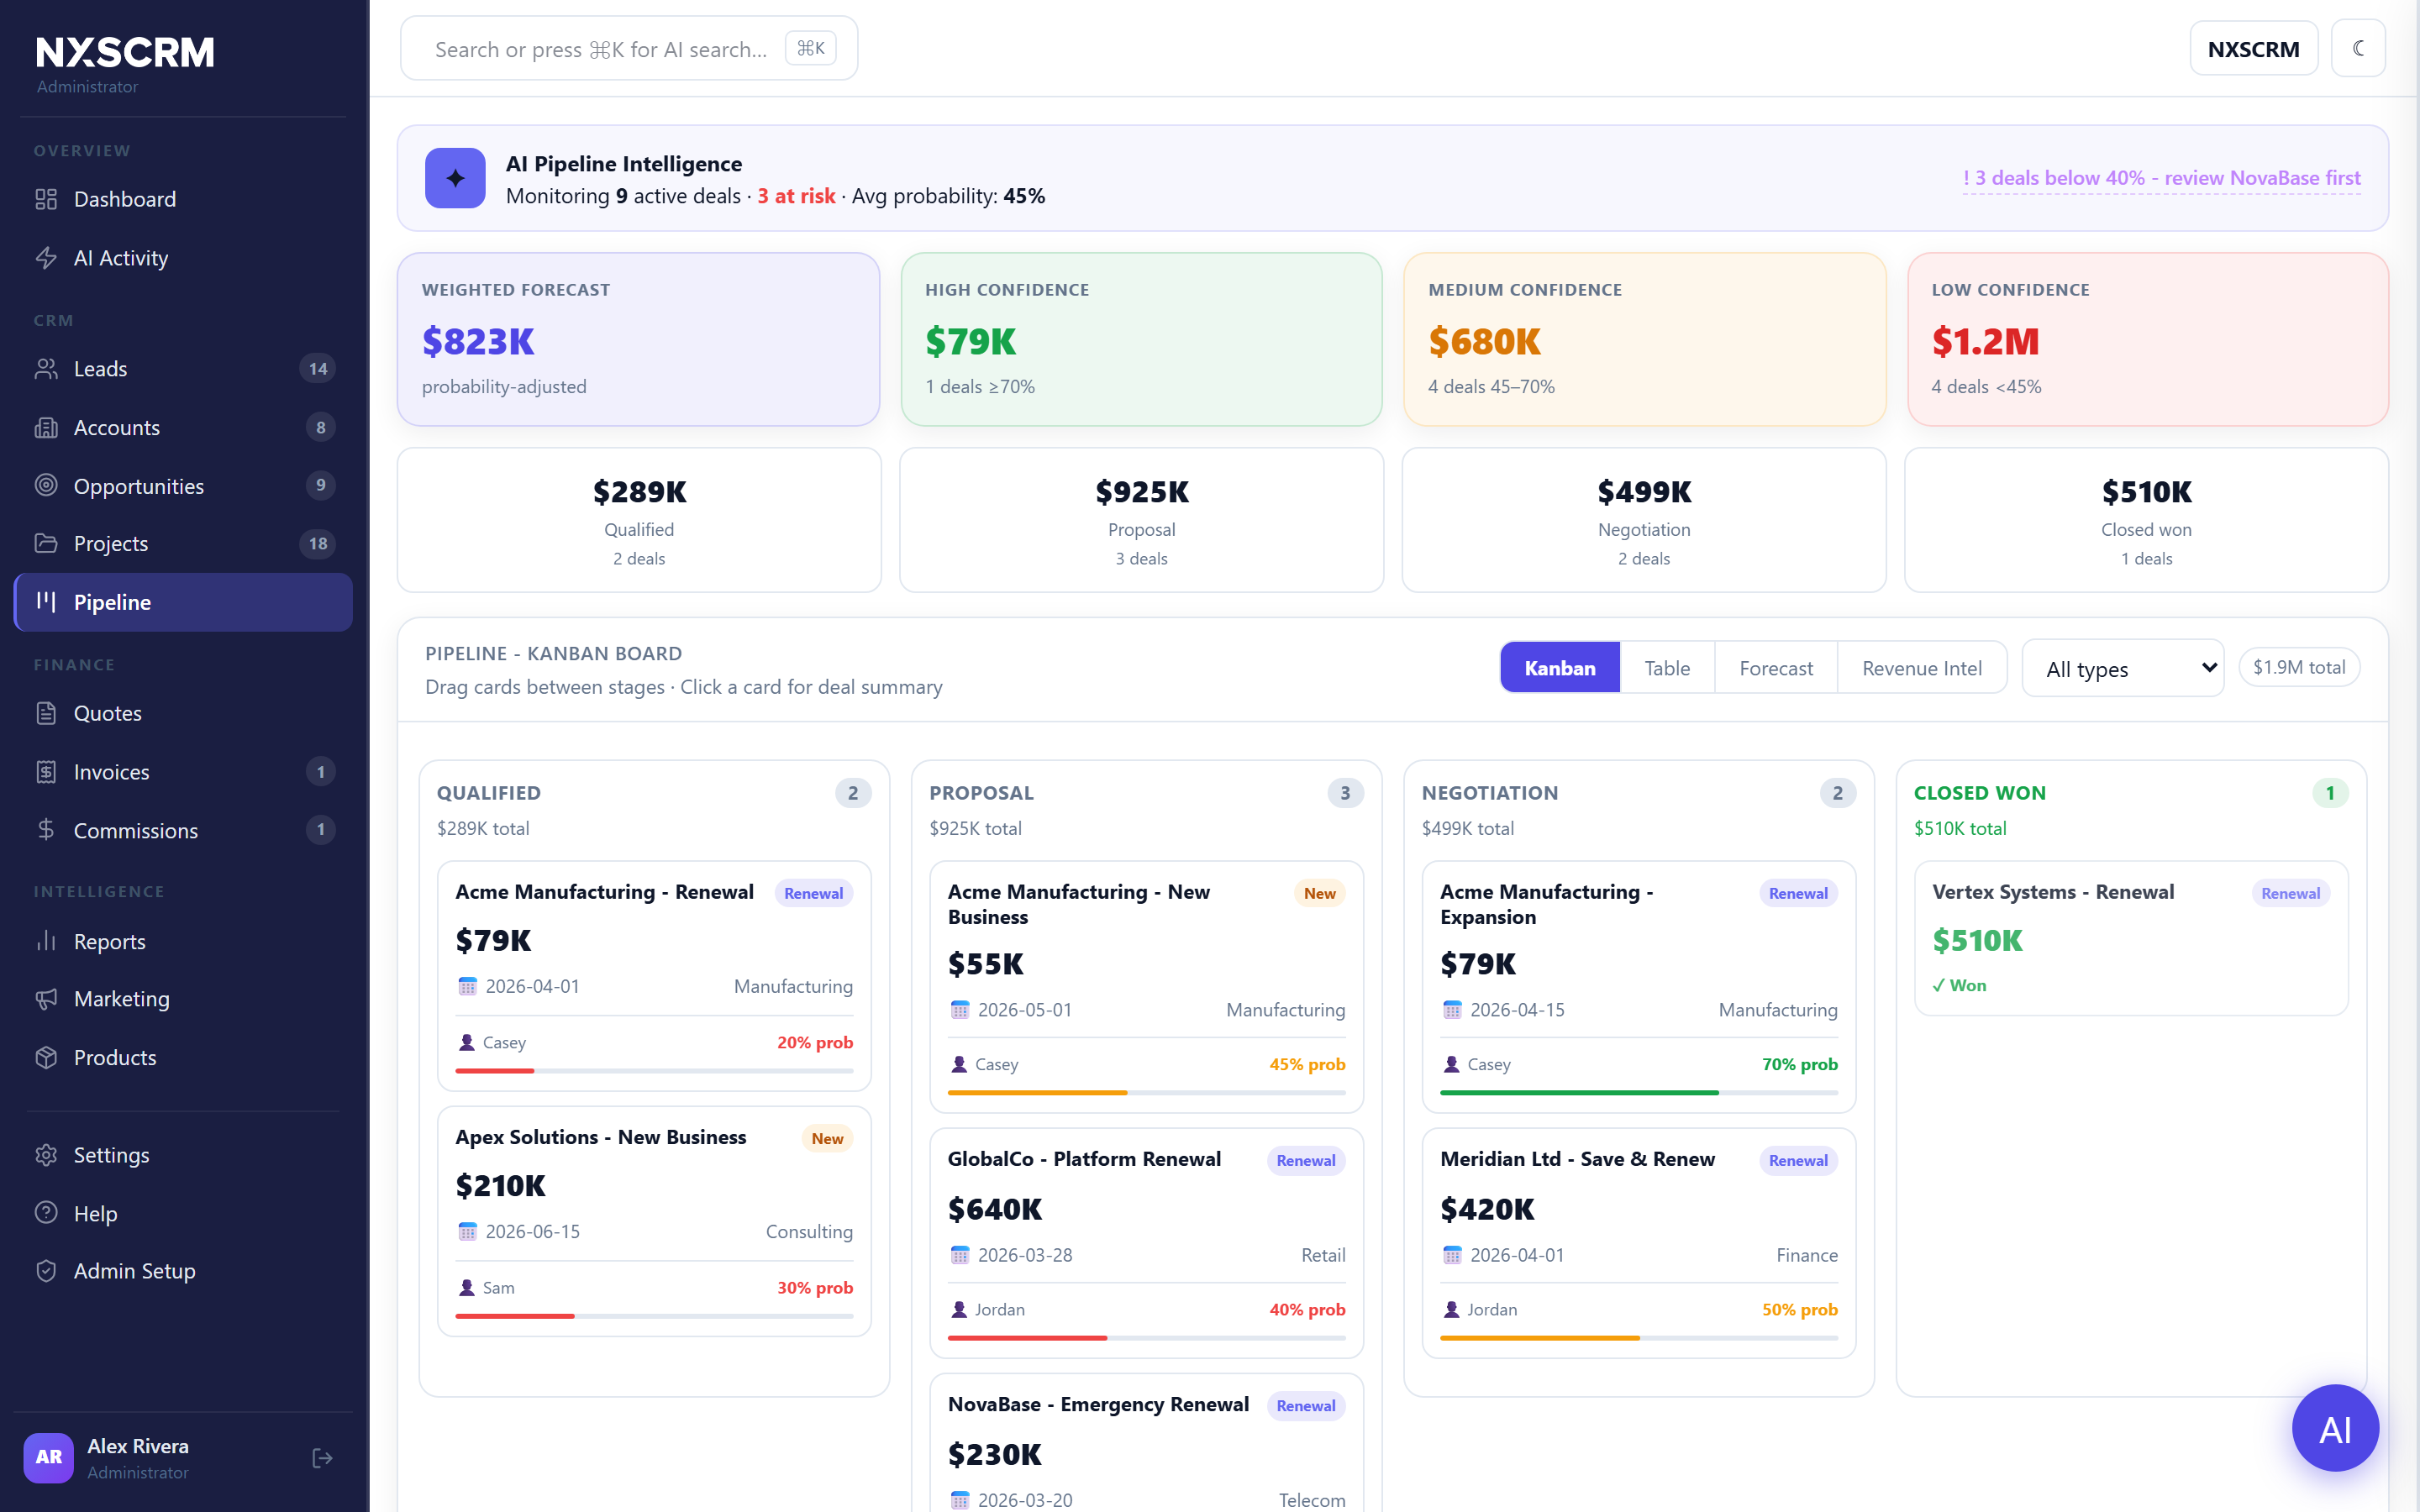Viewport: 2420px width, 1512px height.
Task: Click calendar icon on Apex Solutions card
Action: click(467, 1232)
